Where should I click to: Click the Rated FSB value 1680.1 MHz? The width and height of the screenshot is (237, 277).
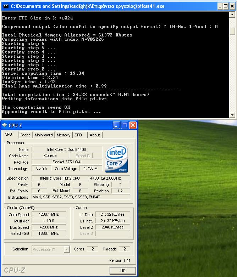[49, 233]
